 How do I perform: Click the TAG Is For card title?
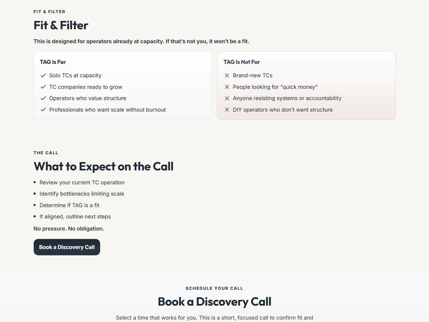pyautogui.click(x=53, y=62)
